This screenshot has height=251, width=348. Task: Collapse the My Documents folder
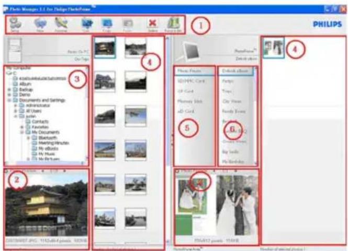[22, 133]
